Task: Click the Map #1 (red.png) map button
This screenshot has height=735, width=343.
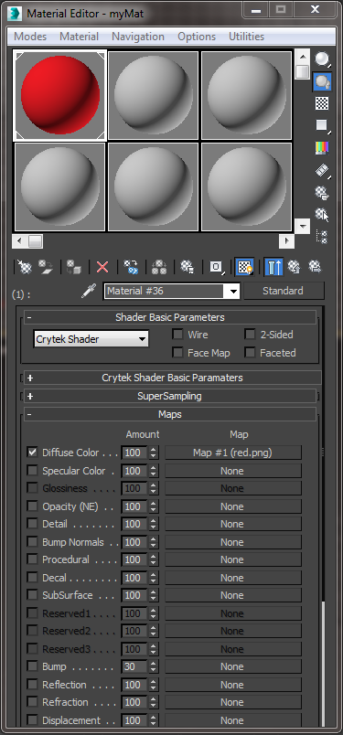Action: coord(232,453)
